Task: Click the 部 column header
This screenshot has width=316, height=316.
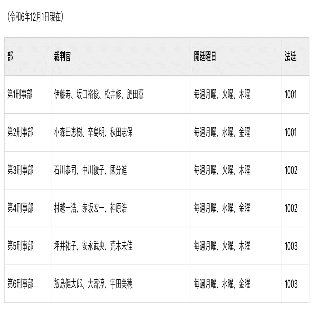Action: coord(10,57)
